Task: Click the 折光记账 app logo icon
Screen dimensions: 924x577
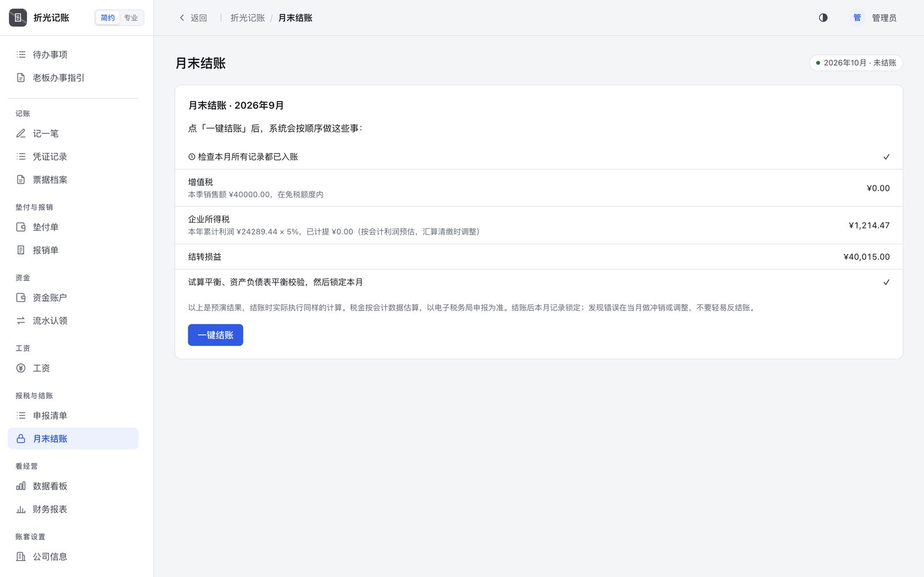Action: coord(18,18)
